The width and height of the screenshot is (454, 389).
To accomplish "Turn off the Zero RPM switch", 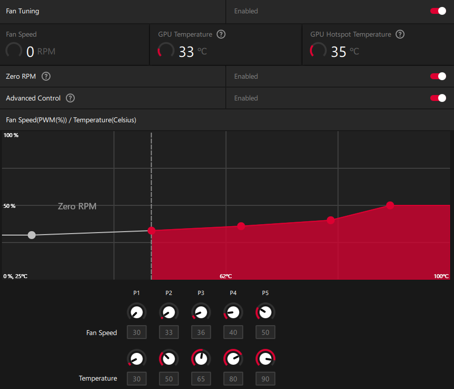I will tap(438, 76).
